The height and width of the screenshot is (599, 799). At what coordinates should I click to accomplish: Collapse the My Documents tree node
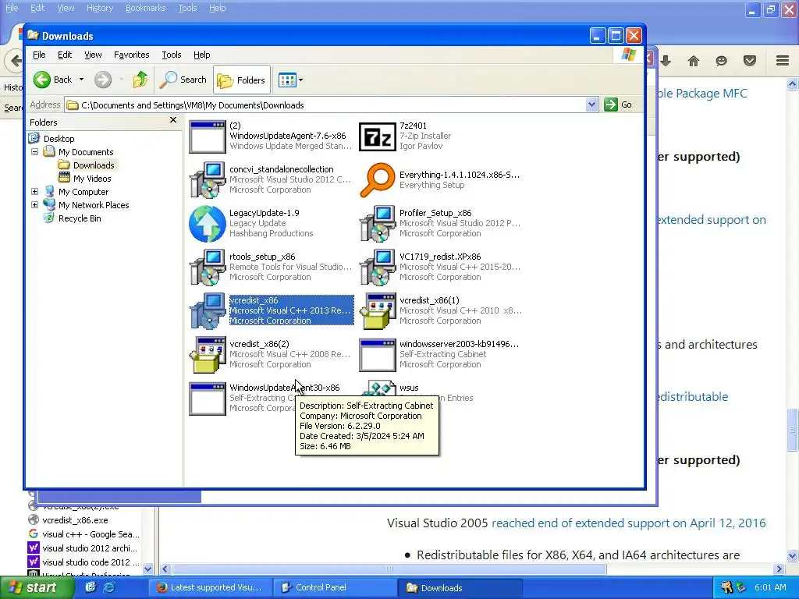point(34,152)
